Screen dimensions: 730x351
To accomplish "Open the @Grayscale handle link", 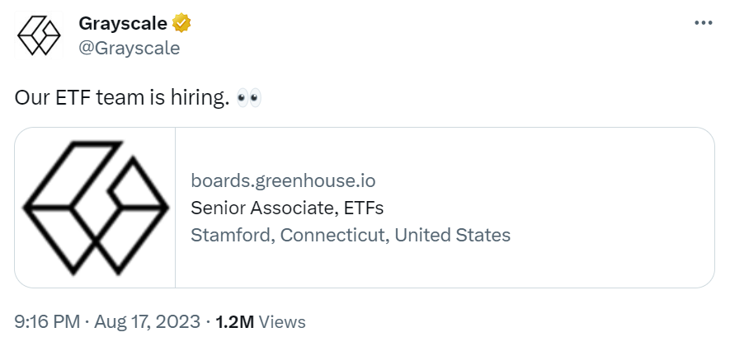I will [130, 48].
